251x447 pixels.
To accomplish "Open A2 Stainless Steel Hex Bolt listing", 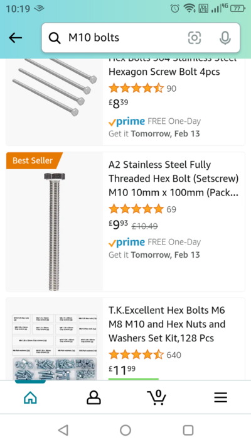I will 173,179.
